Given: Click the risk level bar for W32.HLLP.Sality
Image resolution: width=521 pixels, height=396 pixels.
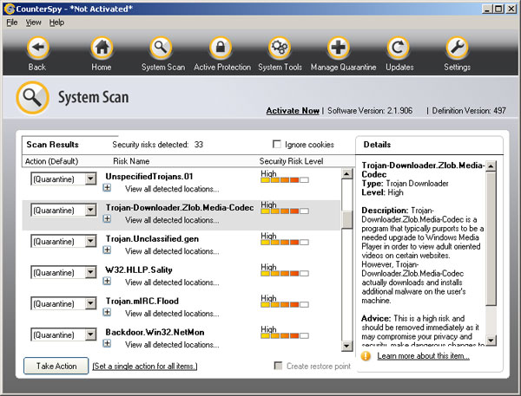Looking at the screenshot, I should coord(285,274).
